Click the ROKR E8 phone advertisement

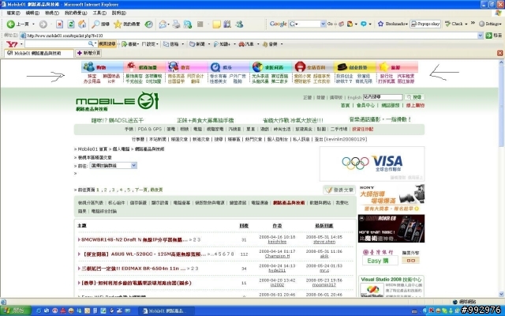coord(391,228)
